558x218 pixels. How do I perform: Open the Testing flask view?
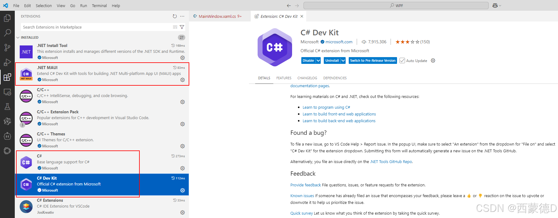tap(7, 106)
